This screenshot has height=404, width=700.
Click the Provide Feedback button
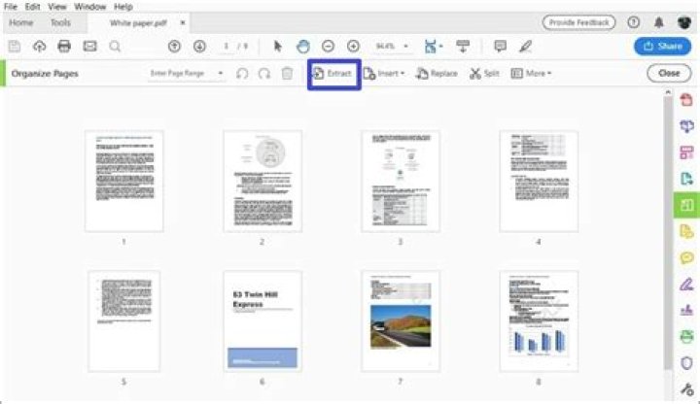pyautogui.click(x=578, y=22)
